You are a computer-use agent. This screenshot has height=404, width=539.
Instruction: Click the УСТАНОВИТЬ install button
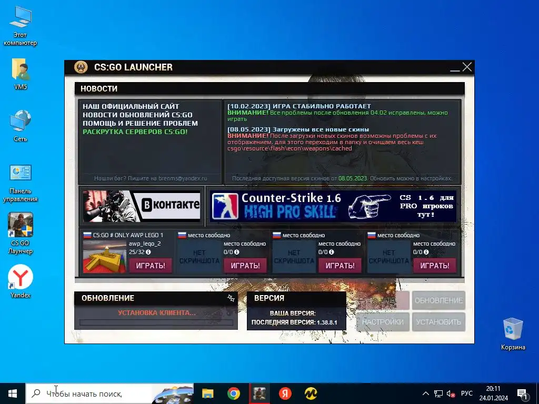tap(438, 322)
